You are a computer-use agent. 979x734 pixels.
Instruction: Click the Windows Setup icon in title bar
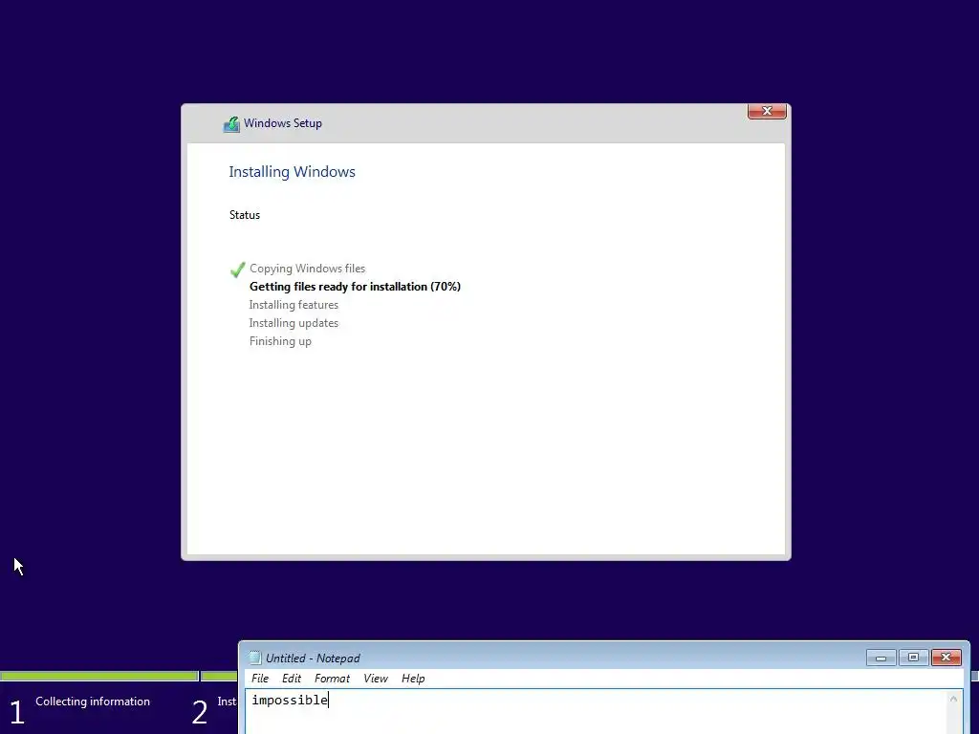[x=231, y=123]
